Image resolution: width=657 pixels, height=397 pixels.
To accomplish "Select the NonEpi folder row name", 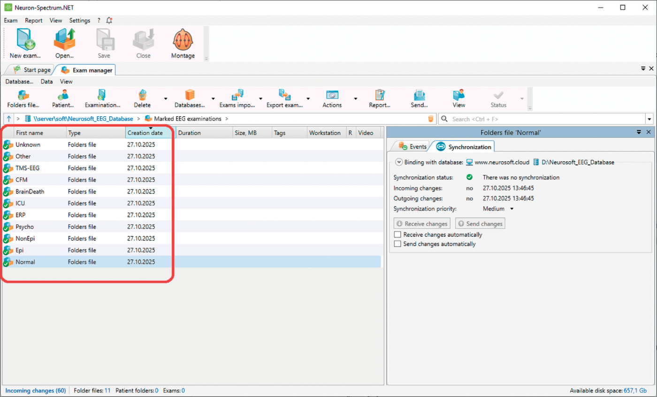I will point(25,239).
